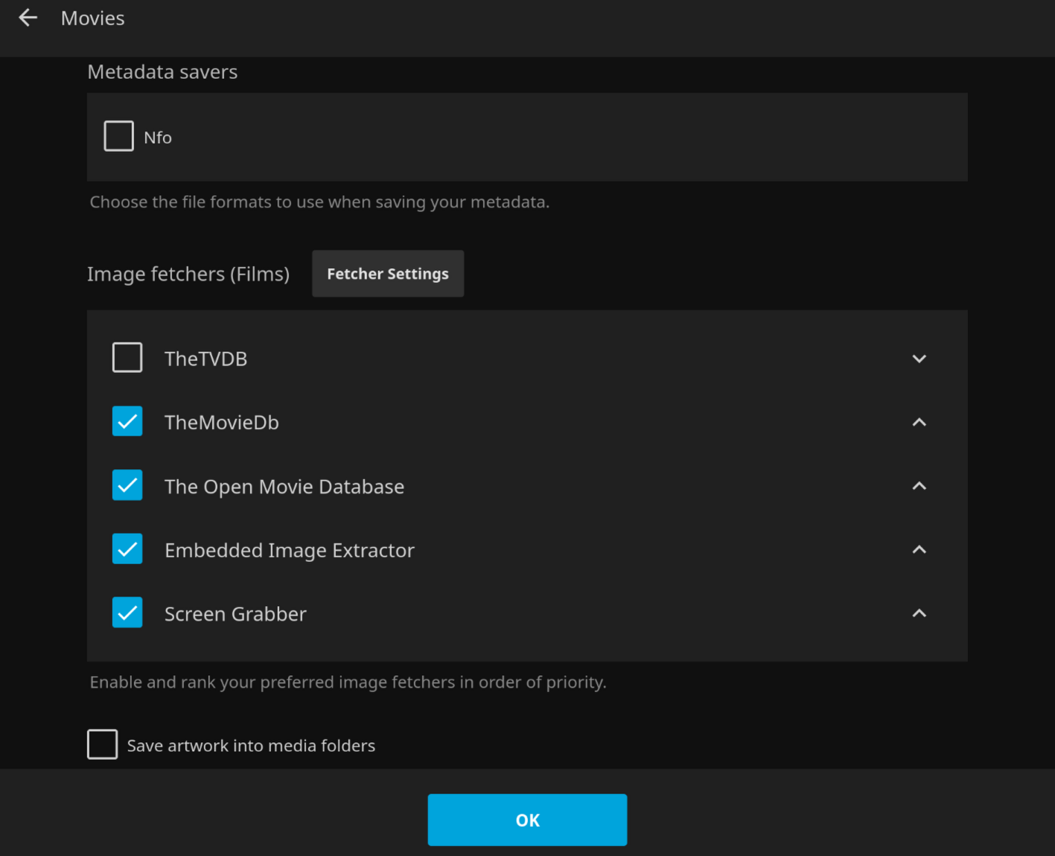1055x856 pixels.
Task: Move The Open Movie Database up one rank
Action: [x=919, y=486]
